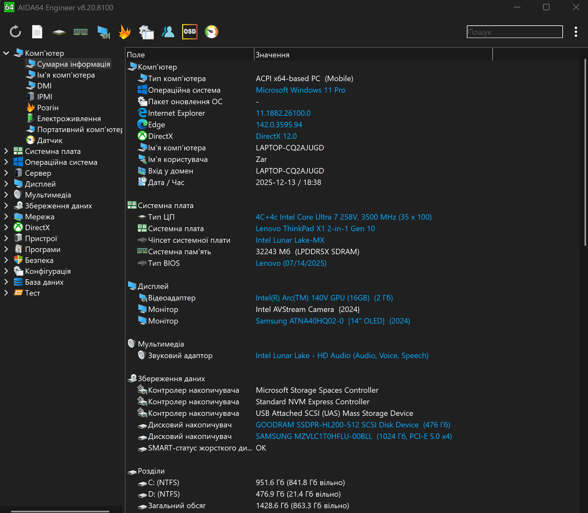Expand the Тест tree node

coord(6,293)
